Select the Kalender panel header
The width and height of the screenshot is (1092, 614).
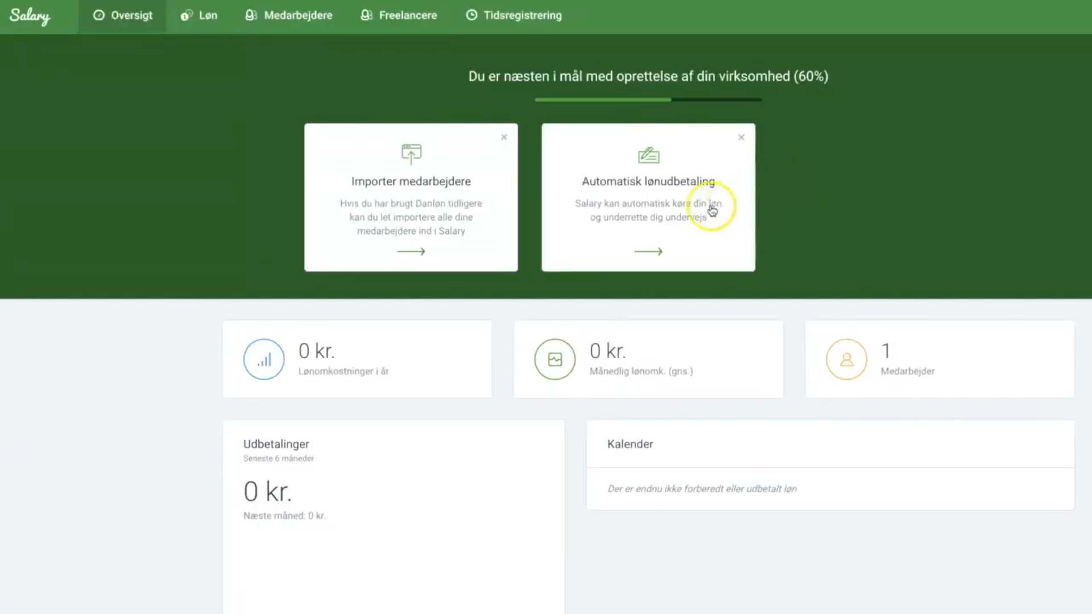tap(630, 444)
